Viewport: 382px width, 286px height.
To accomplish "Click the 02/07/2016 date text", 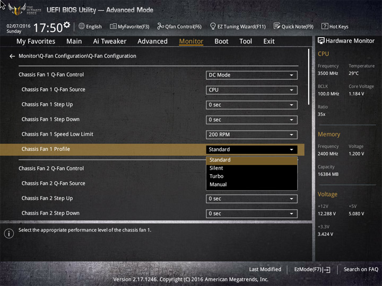I will [x=19, y=26].
